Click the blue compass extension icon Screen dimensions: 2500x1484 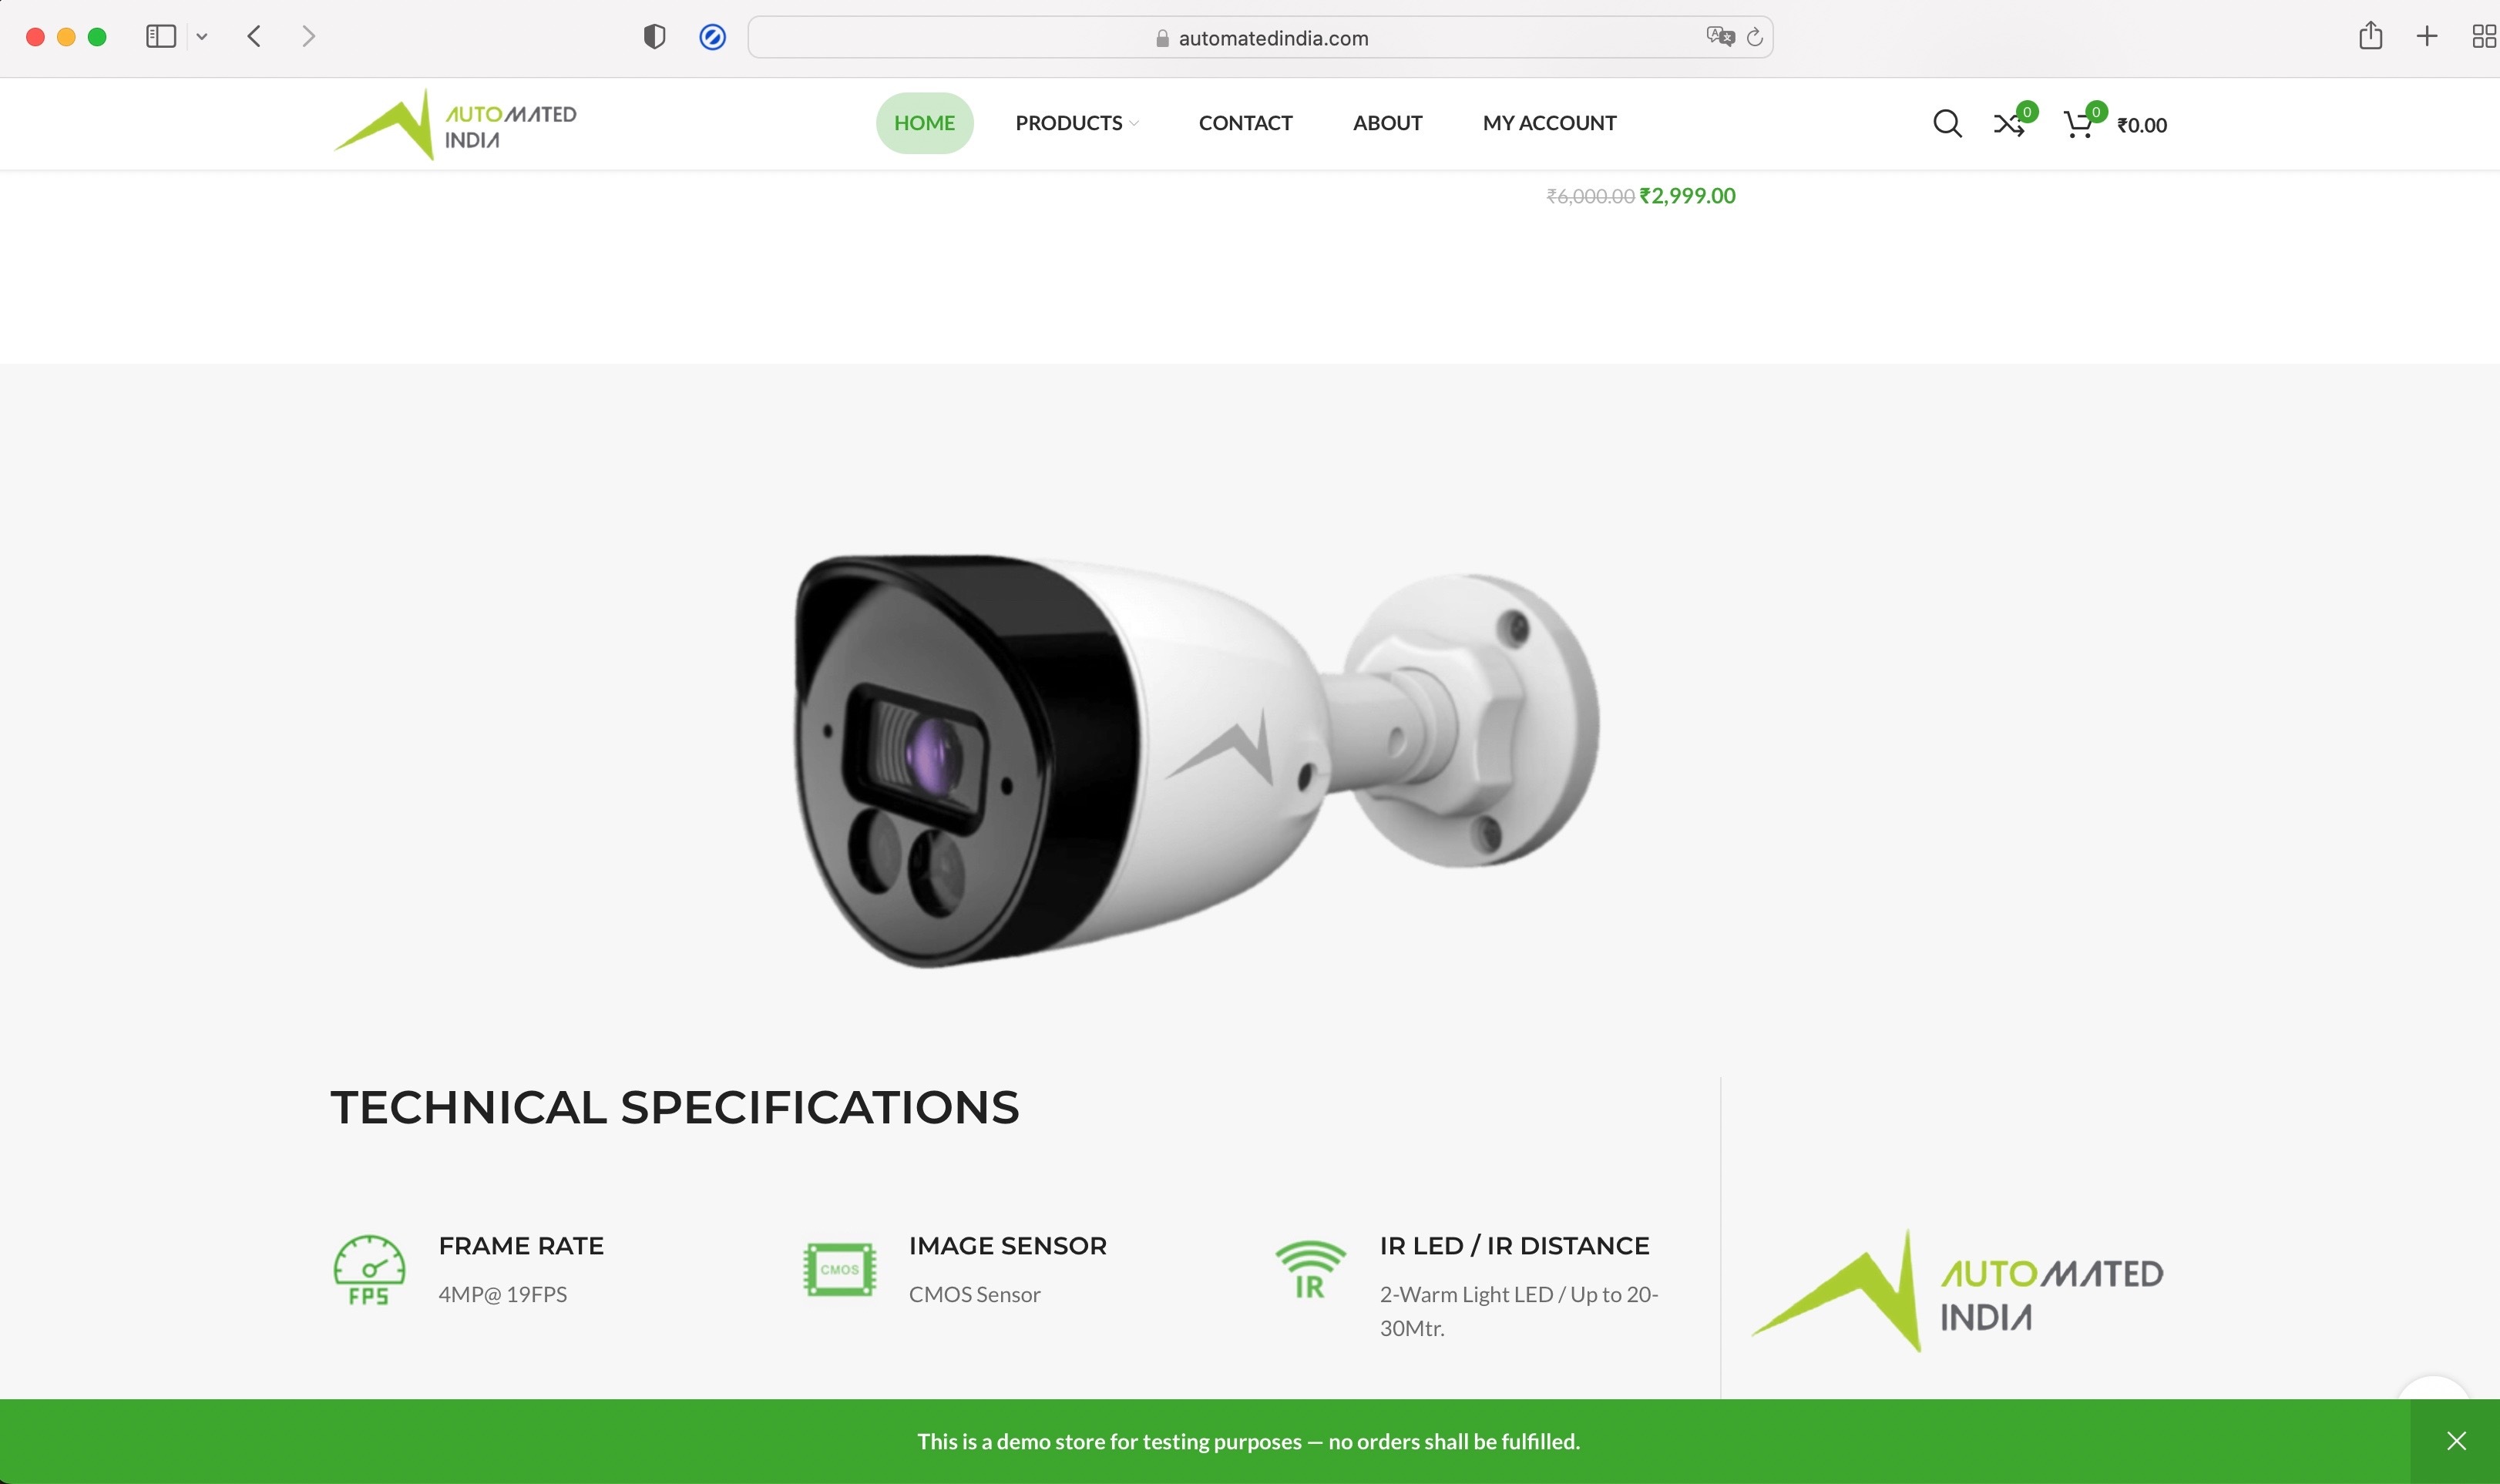click(x=712, y=37)
